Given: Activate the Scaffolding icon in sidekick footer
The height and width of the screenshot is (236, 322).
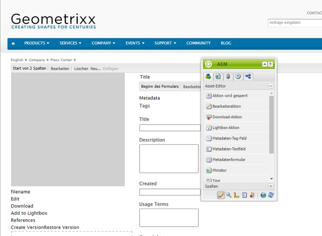Looking at the screenshot, I should (244, 195).
